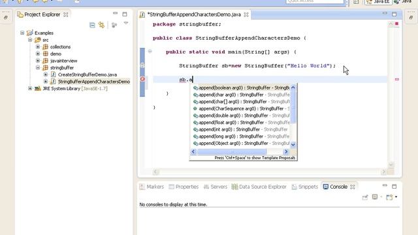
Task: Close the Console view
Action: click(353, 187)
